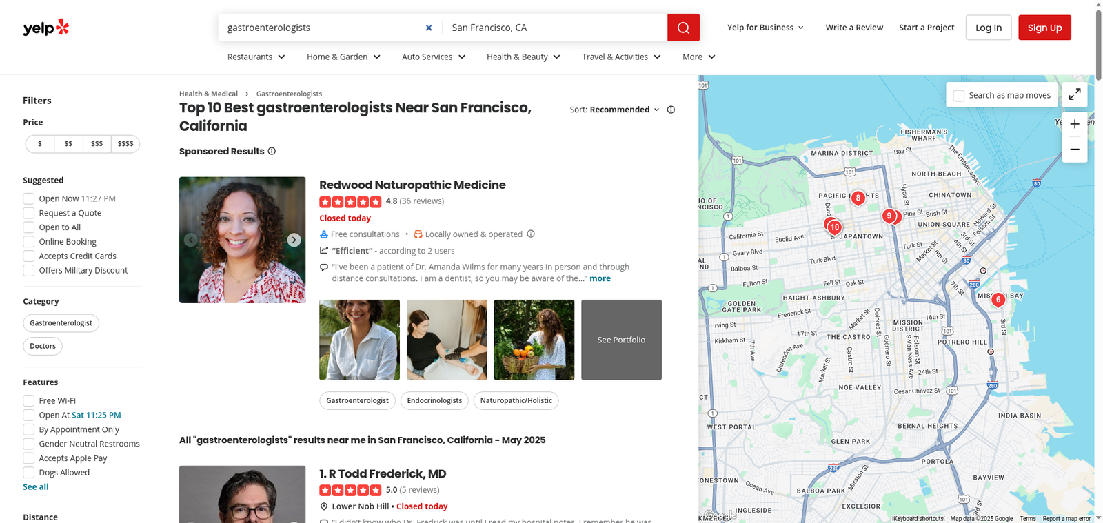
Task: Select map pin number 6
Action: coord(998,300)
